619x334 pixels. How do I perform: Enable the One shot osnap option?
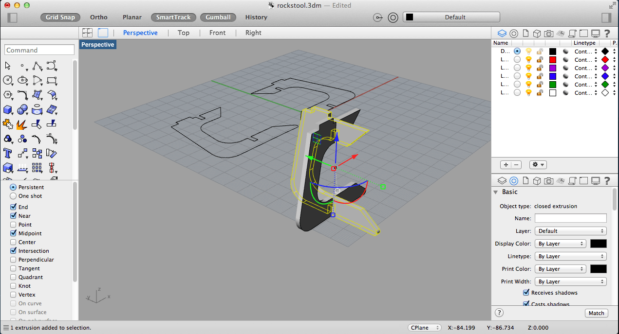pos(13,196)
